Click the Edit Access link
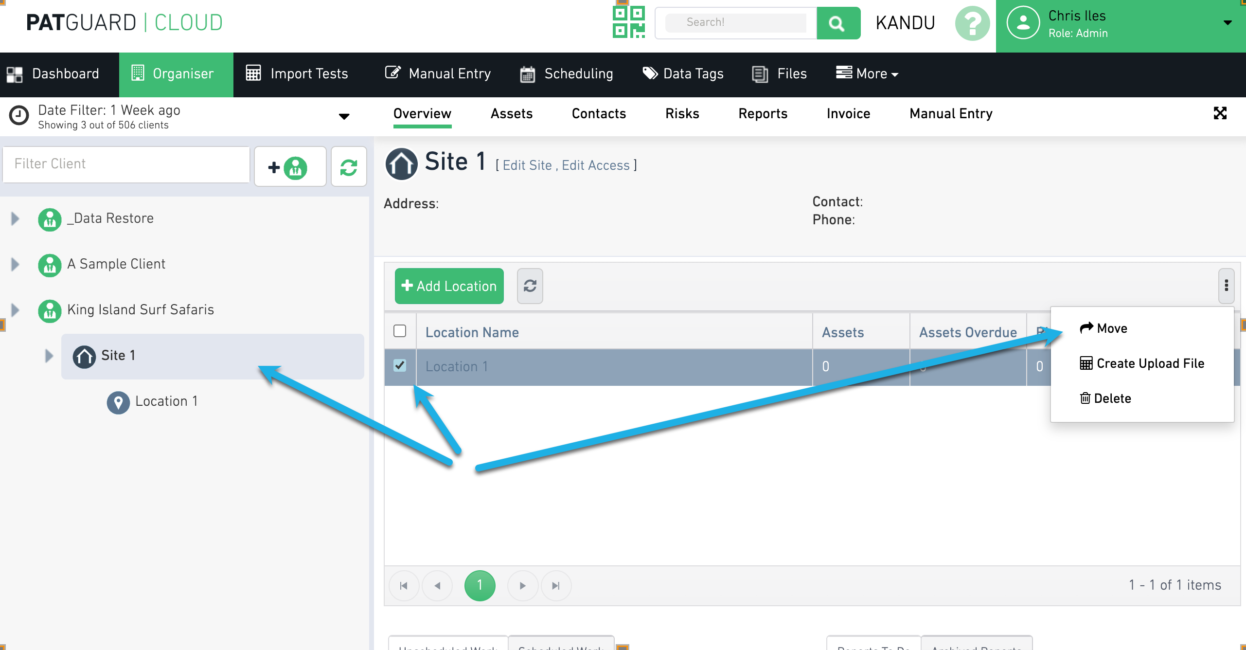This screenshot has width=1246, height=650. pos(596,165)
